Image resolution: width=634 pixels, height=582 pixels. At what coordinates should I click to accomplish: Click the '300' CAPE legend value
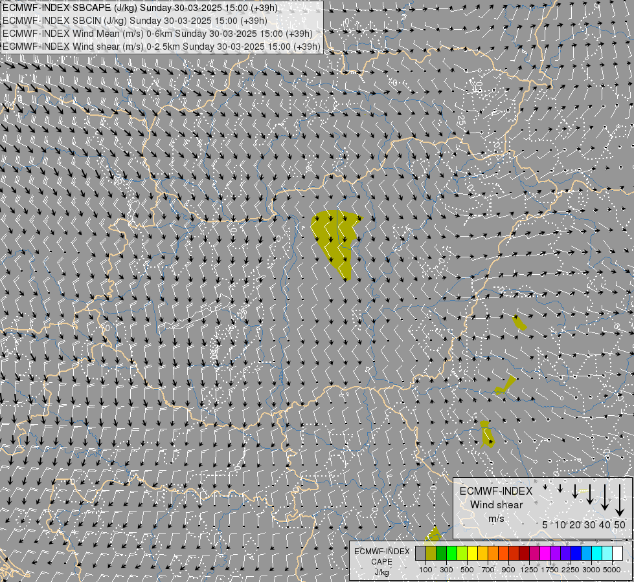pyautogui.click(x=446, y=570)
